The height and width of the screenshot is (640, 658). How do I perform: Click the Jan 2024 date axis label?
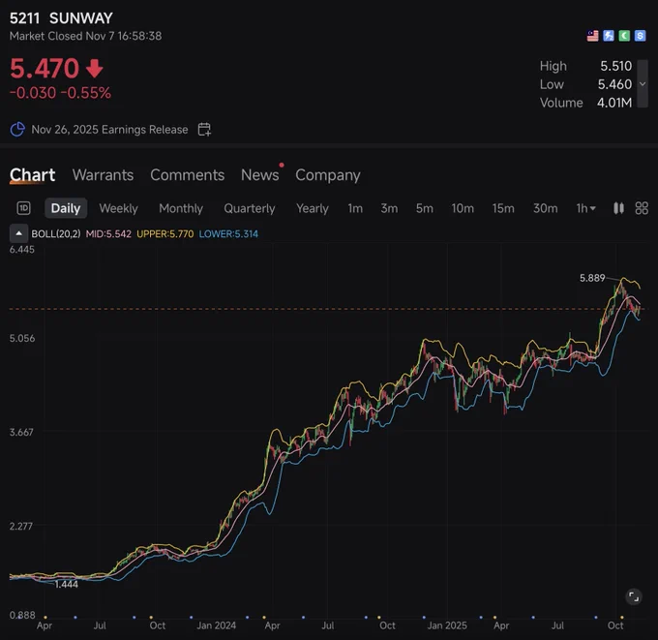[x=216, y=625]
